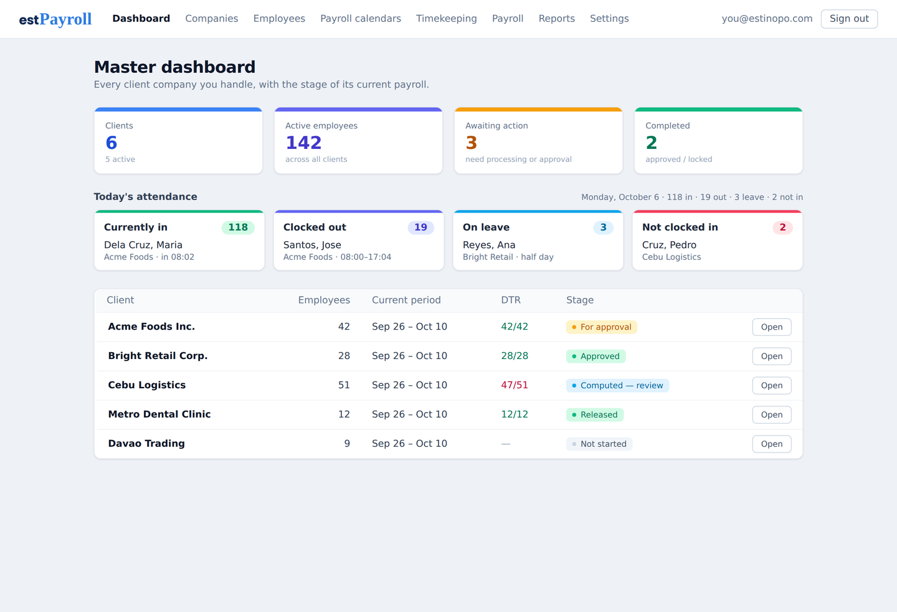
Task: Click Open for Metro Dental Clinic
Action: pyautogui.click(x=772, y=415)
